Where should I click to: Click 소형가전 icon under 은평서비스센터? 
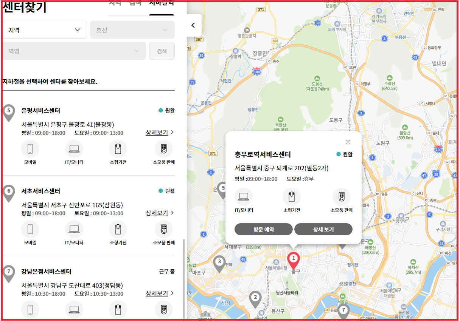click(118, 149)
